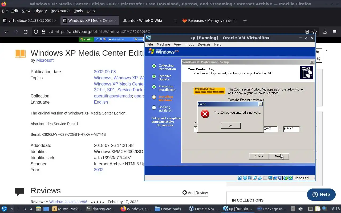Click the display monitor icon in VirtualBox status bar

pyautogui.click(x=270, y=178)
